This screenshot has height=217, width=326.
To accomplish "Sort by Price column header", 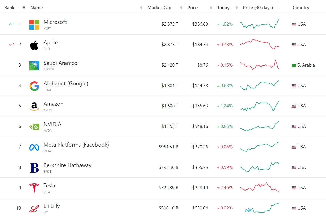I will (x=192, y=8).
